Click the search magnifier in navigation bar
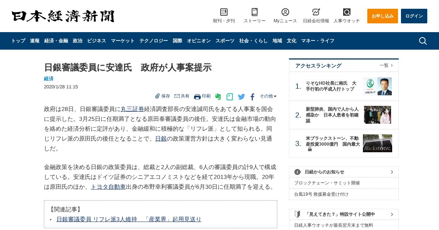 423,41
